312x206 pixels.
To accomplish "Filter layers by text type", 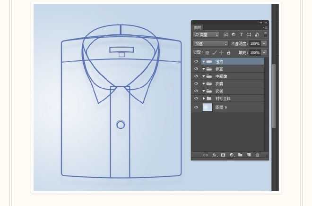I will [x=241, y=34].
